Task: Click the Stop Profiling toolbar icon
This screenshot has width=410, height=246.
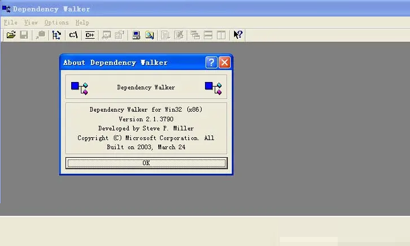Action: [x=179, y=35]
